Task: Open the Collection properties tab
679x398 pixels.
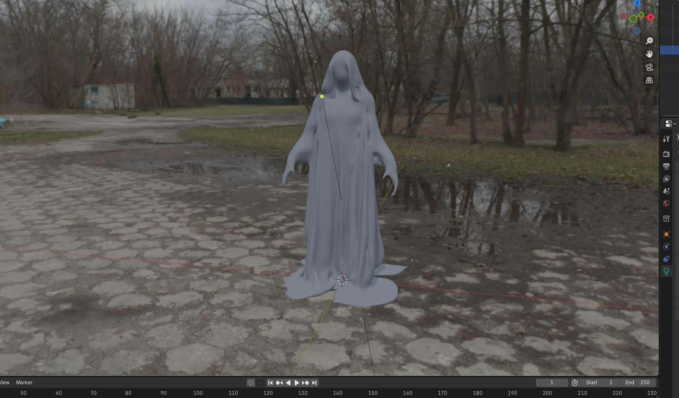Action: (666, 219)
